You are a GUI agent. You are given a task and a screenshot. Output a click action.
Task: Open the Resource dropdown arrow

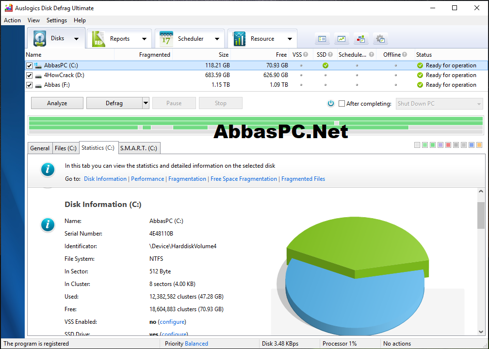coord(290,39)
